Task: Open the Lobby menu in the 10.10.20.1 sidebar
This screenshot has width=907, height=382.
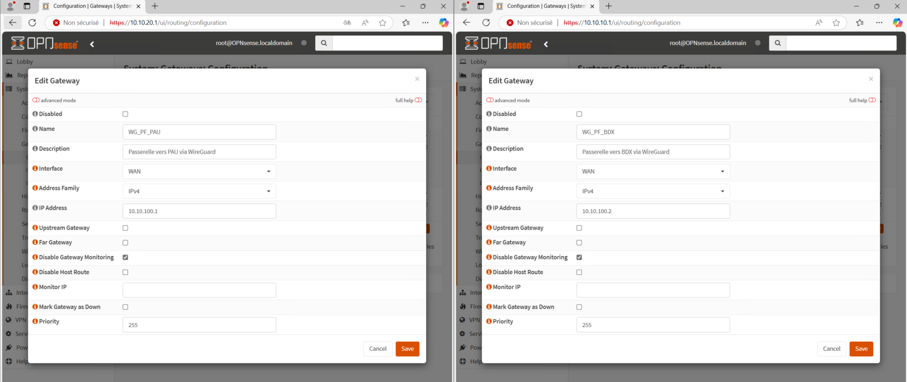Action: click(24, 62)
